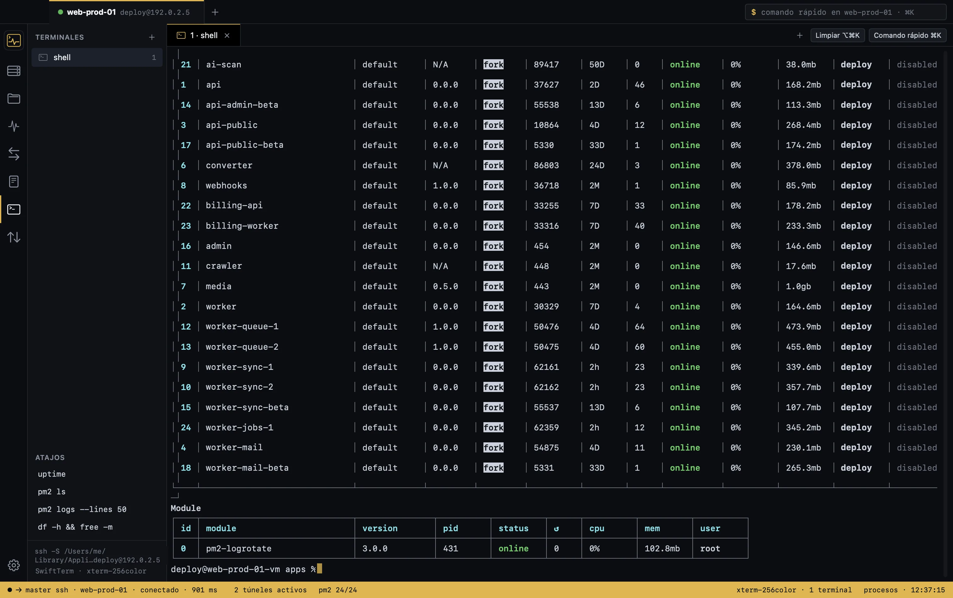Click Limpiar button

click(x=837, y=35)
